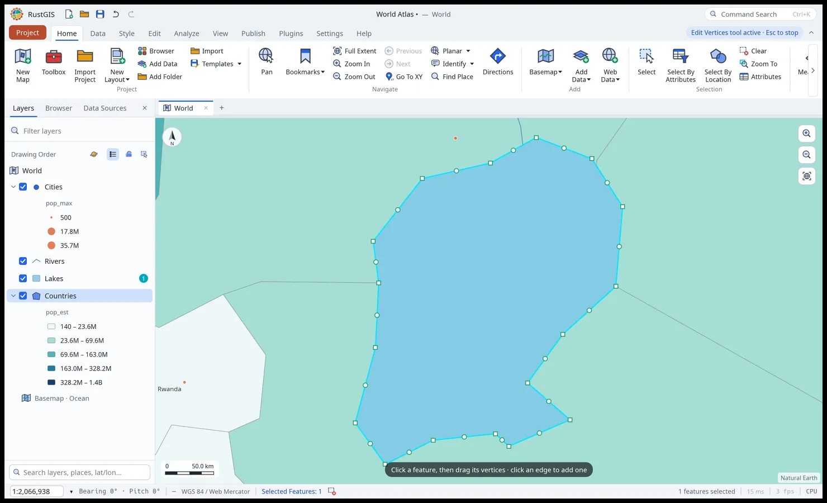827x503 pixels.
Task: Open Go To XY tool
Action: pyautogui.click(x=403, y=77)
